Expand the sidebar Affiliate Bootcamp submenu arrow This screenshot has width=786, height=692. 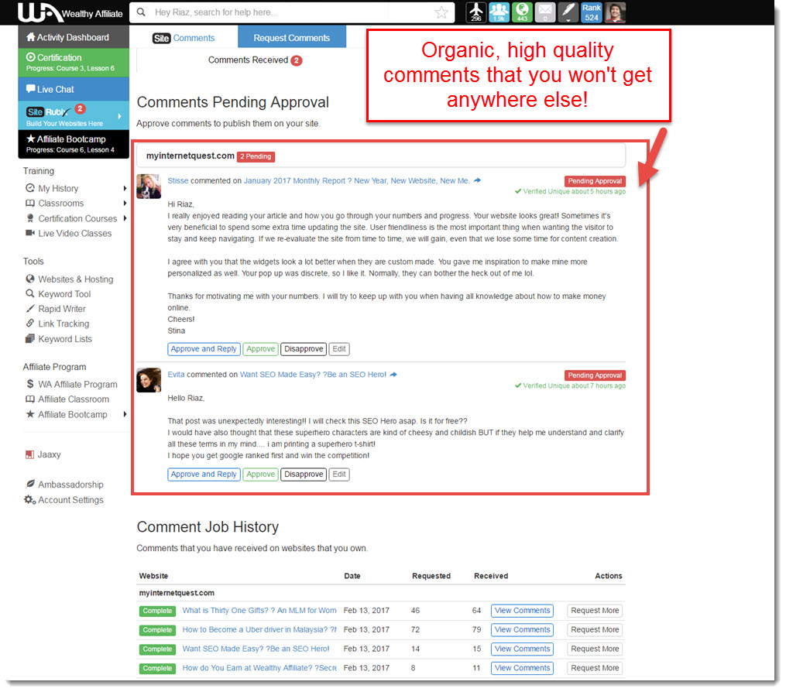125,414
